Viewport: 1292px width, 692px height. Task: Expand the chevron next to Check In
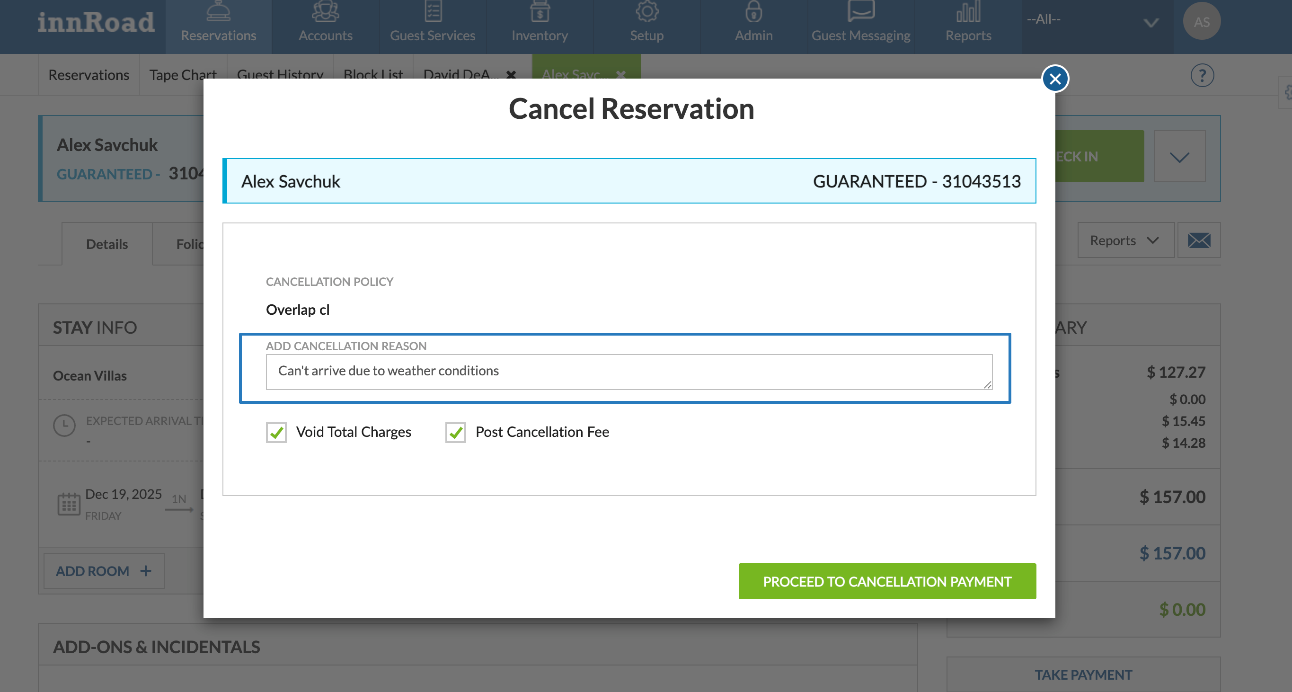(x=1179, y=157)
